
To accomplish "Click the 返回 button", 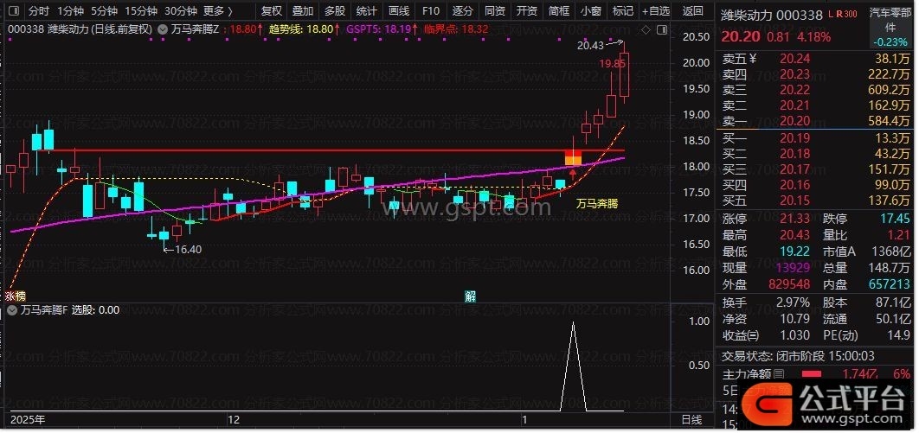I will point(693,10).
